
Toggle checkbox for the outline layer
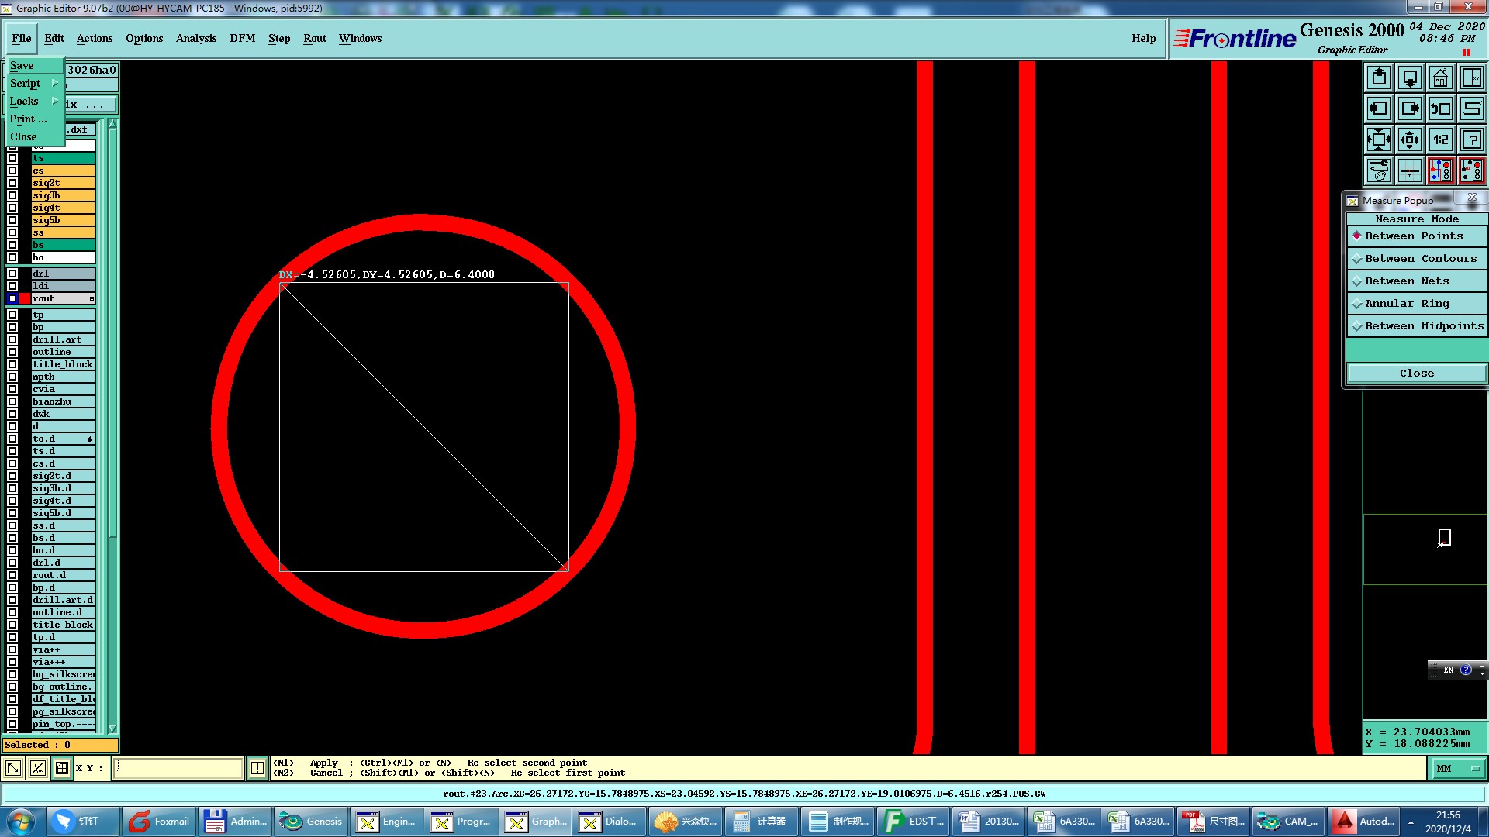click(x=12, y=352)
